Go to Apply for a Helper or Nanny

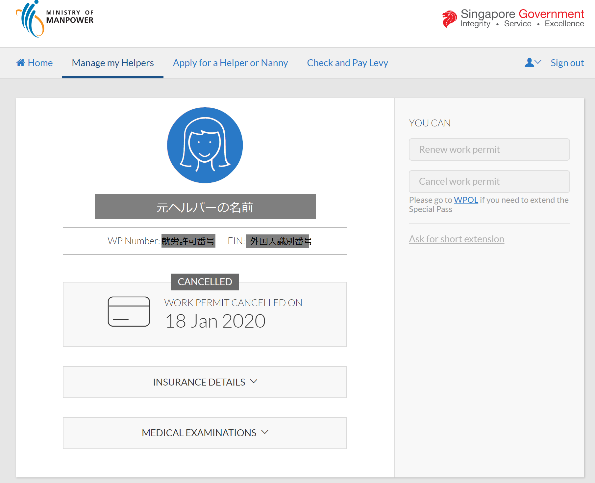tap(230, 63)
